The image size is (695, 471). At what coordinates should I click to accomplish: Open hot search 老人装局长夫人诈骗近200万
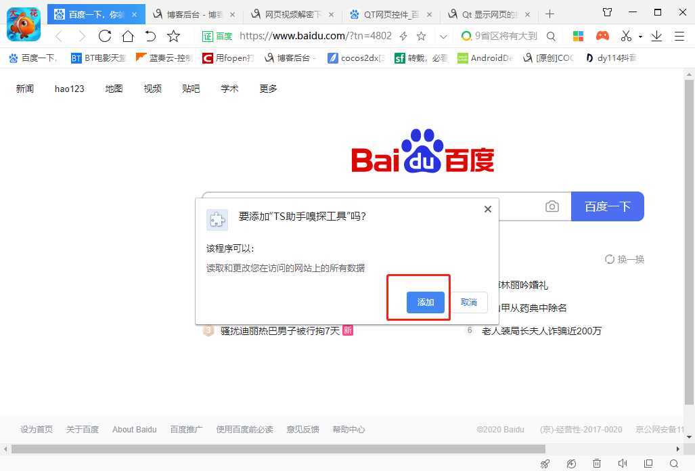541,330
